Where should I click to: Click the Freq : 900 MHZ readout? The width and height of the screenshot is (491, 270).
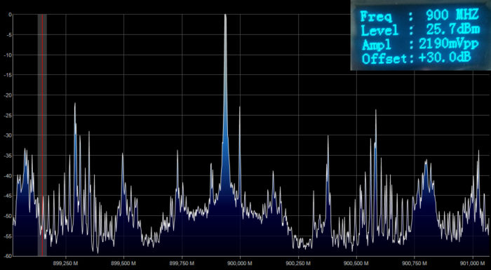419,15
